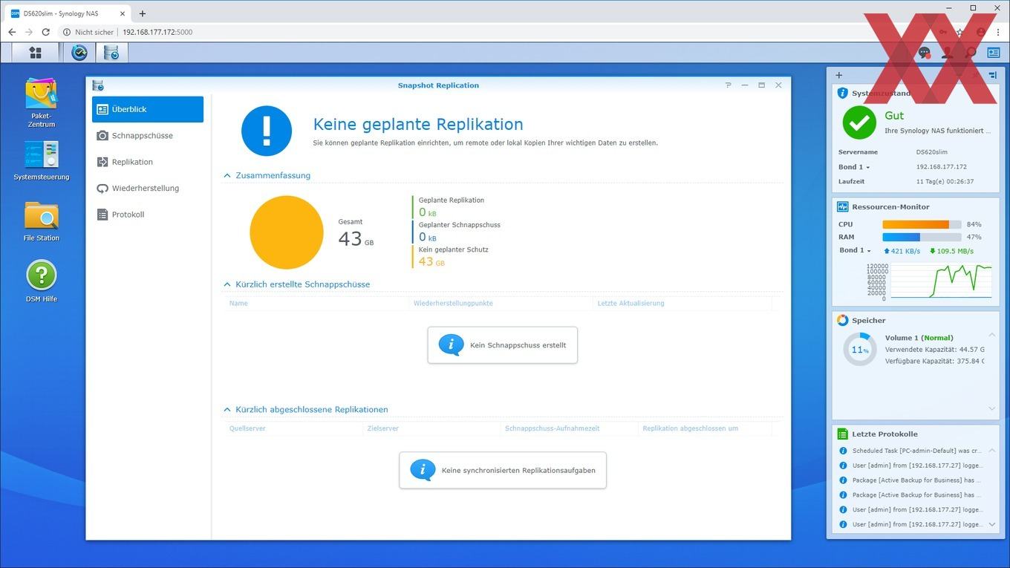Select Snapshot Replication icon in DSM taskbar

click(111, 53)
